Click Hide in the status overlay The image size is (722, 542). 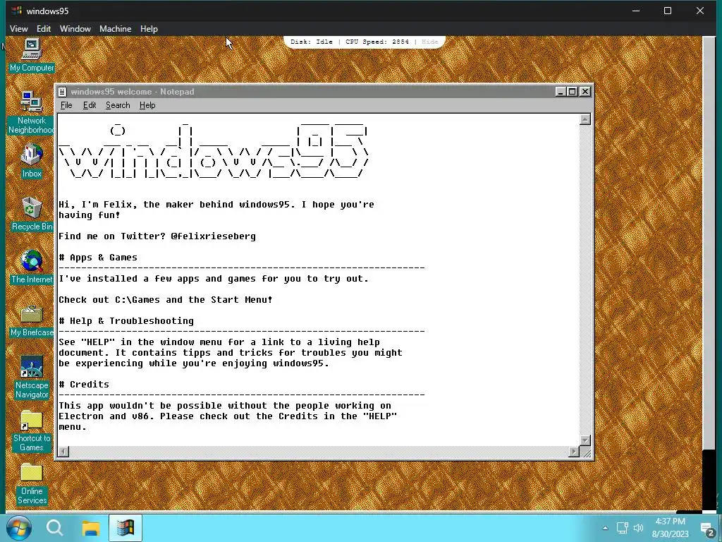tap(429, 42)
